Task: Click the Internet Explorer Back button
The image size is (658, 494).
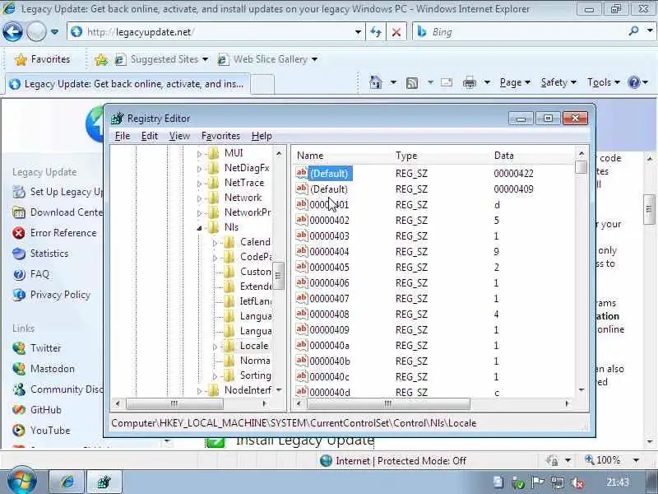Action: click(x=12, y=32)
